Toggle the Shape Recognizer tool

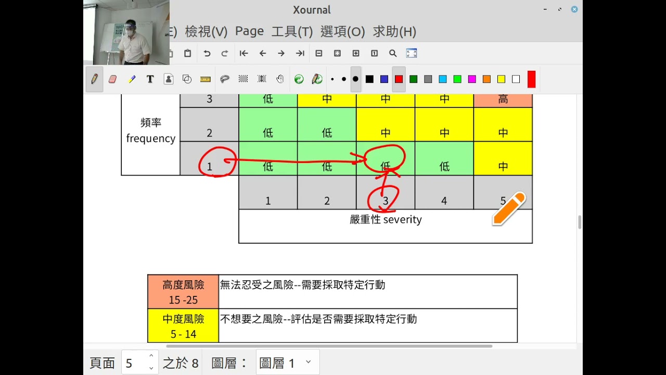pos(187,79)
